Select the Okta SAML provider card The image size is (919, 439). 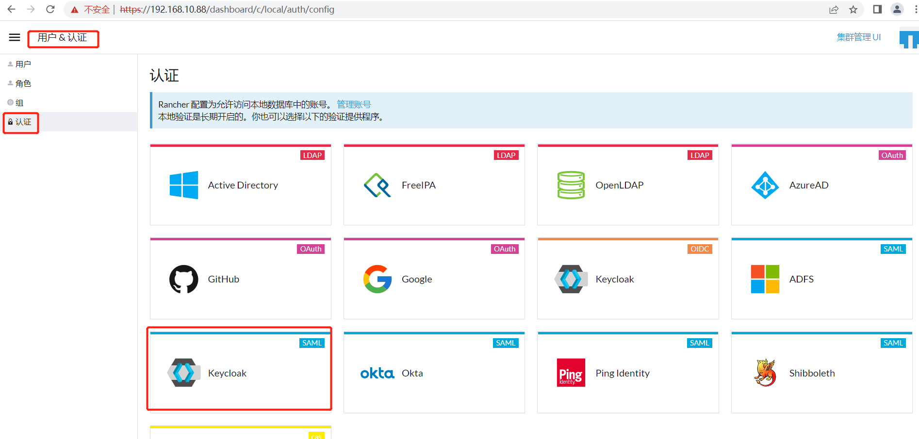pos(434,373)
